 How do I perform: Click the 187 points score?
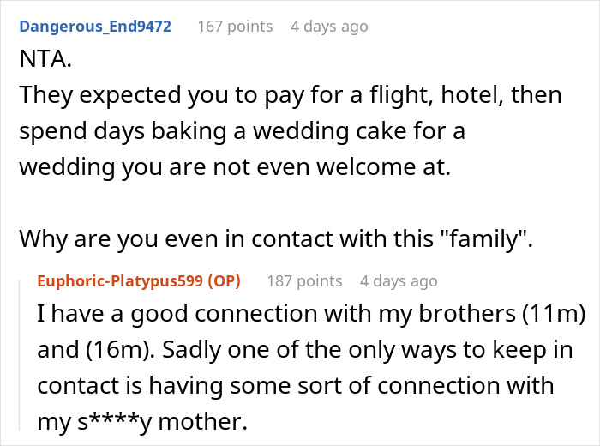click(x=304, y=281)
